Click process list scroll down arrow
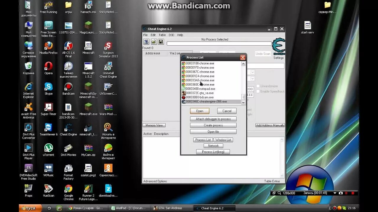This screenshot has height=212, width=378. (244, 102)
